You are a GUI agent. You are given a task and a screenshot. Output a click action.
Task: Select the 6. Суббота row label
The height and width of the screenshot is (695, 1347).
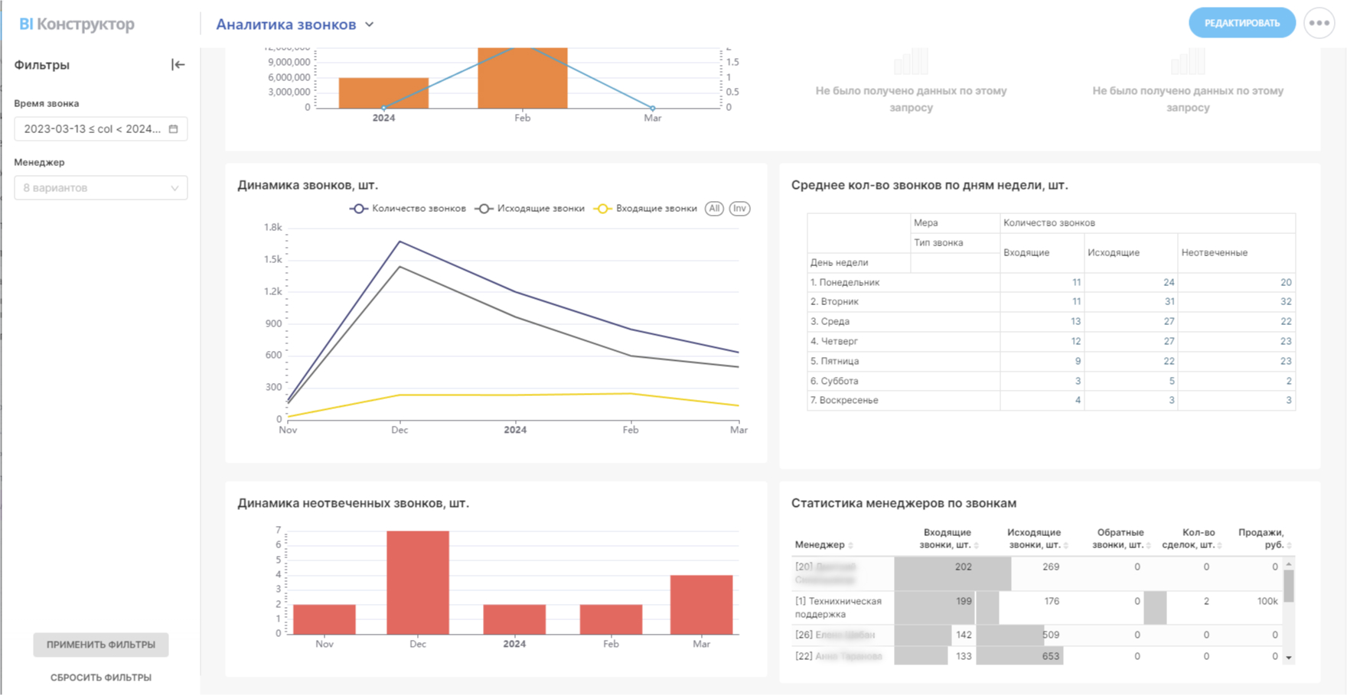834,381
